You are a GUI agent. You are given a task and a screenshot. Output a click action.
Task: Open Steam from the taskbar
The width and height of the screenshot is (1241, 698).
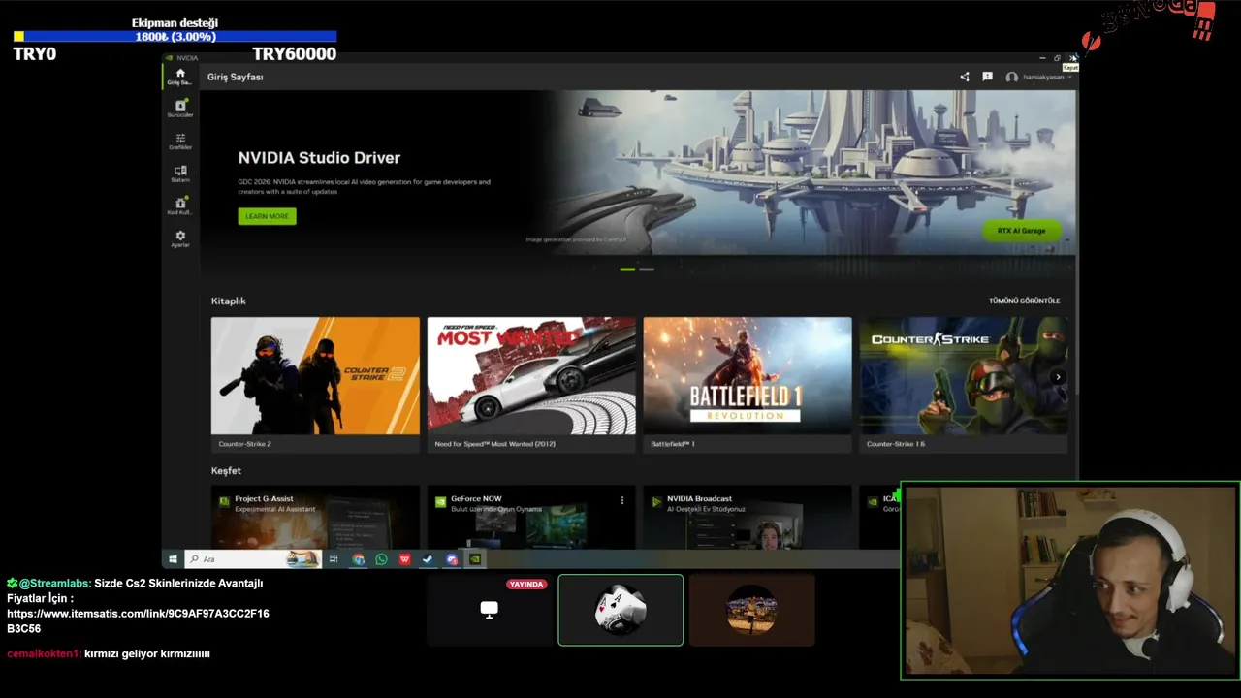(x=429, y=559)
